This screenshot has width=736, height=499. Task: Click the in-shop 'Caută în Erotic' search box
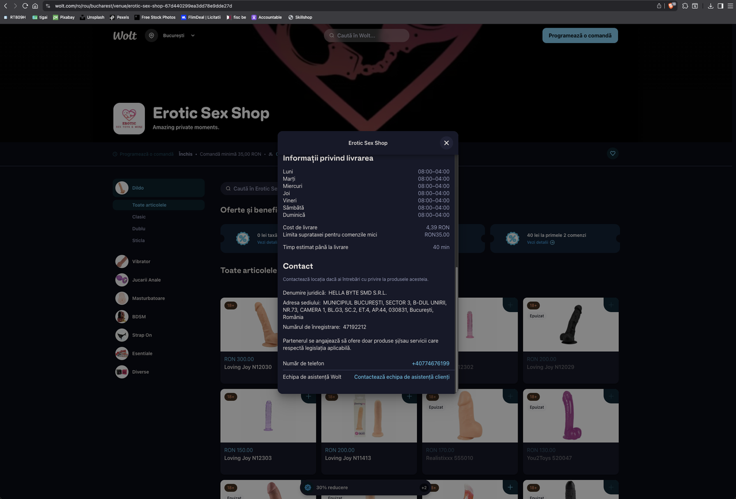[250, 189]
